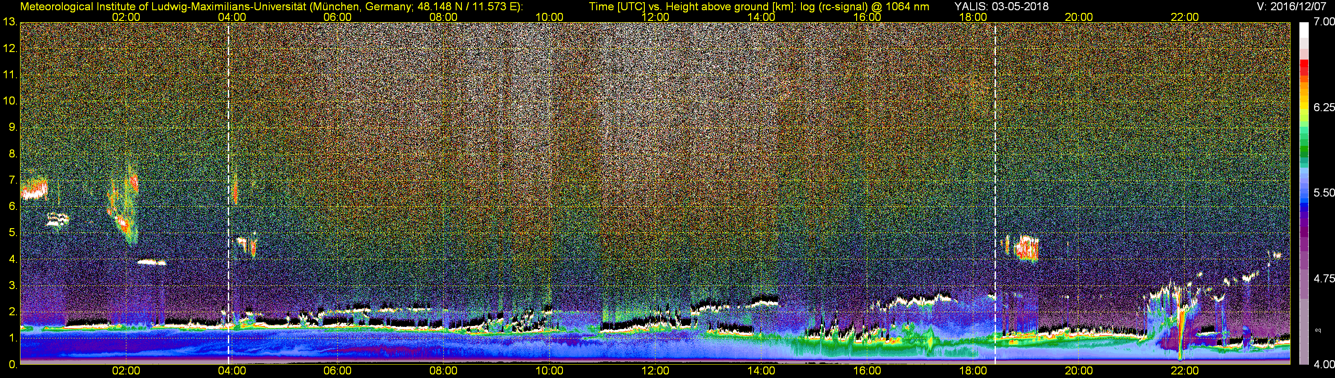Click the '2.' height axis label
Viewport: 1335px width, 378px height.
pos(13,312)
